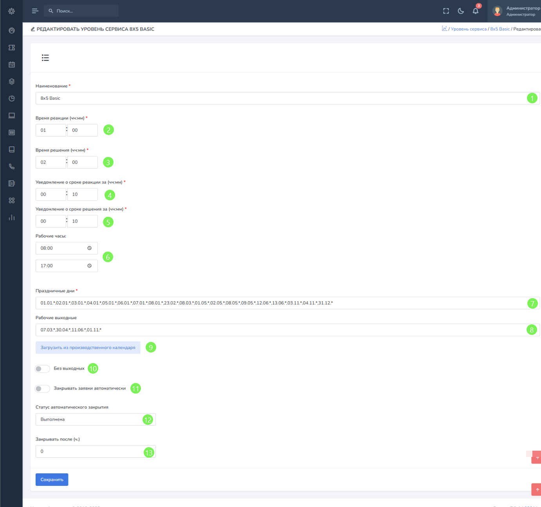The image size is (541, 507).
Task: Open the 'Выполнена' status dropdown
Action: 90,419
